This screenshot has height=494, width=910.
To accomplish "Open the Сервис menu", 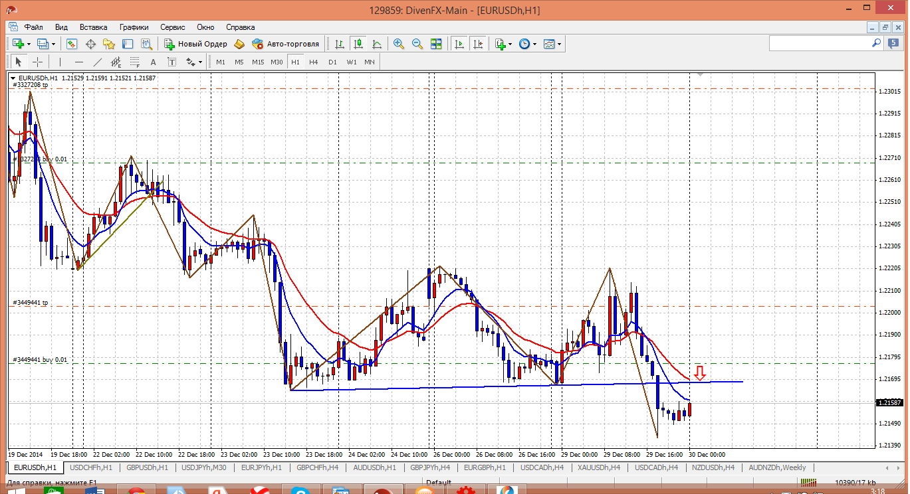I will tap(173, 27).
